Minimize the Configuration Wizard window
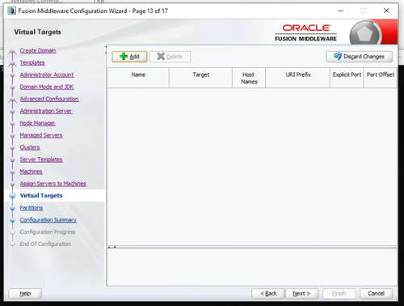This screenshot has width=404, height=306. (x=341, y=11)
